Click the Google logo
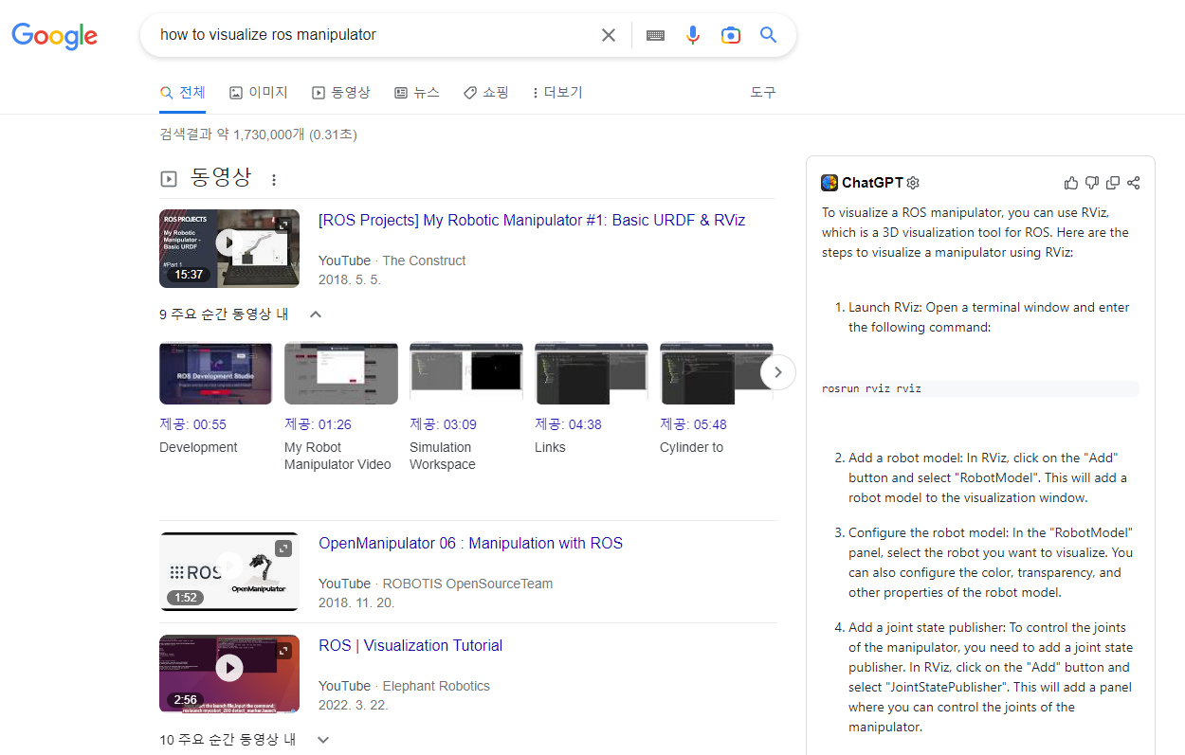The image size is (1185, 755). [54, 36]
